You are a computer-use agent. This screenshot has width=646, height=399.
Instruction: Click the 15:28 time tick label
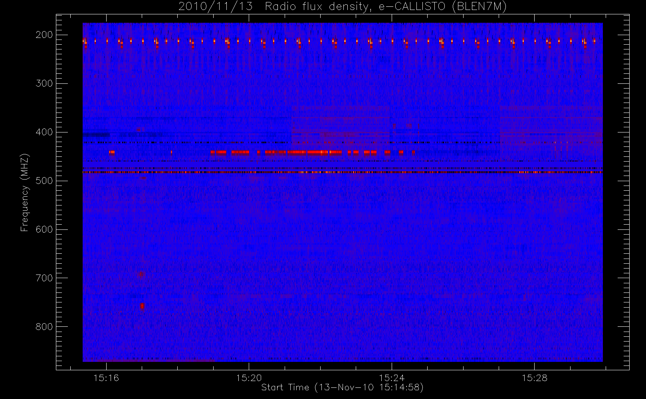point(534,378)
